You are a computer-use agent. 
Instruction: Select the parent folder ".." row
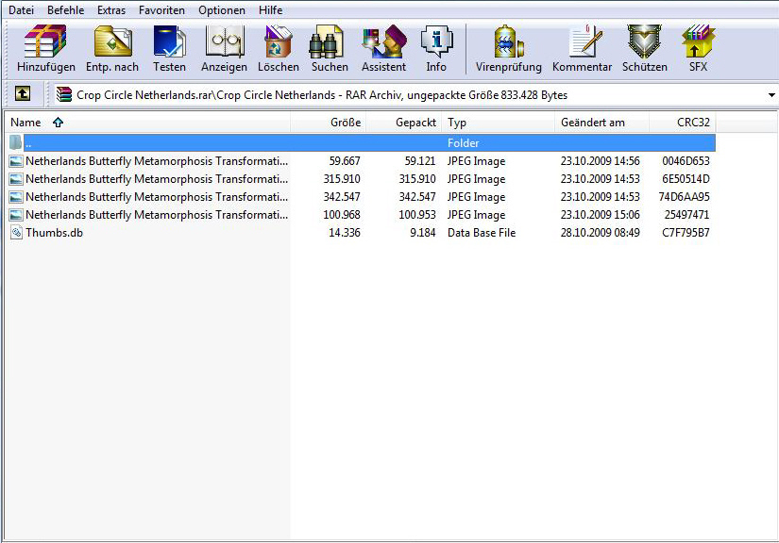point(28,143)
